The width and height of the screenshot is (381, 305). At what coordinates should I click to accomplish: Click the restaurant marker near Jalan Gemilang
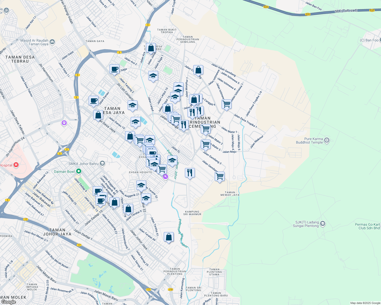coord(190,173)
